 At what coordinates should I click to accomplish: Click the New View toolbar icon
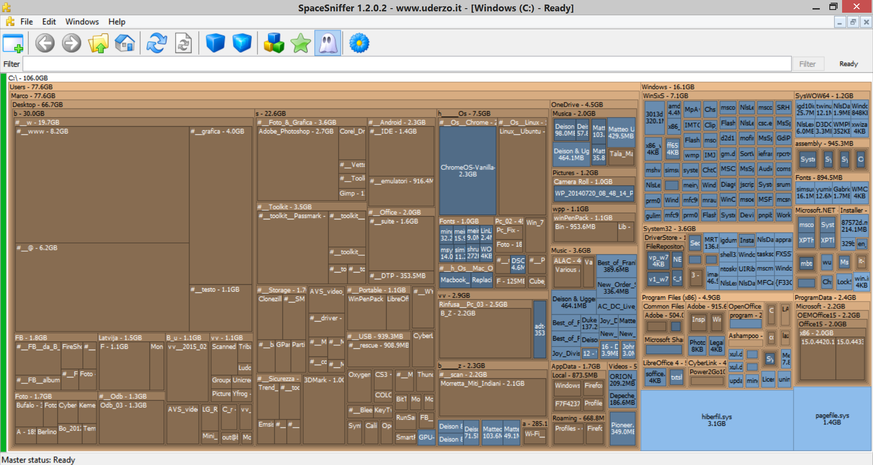click(x=13, y=44)
